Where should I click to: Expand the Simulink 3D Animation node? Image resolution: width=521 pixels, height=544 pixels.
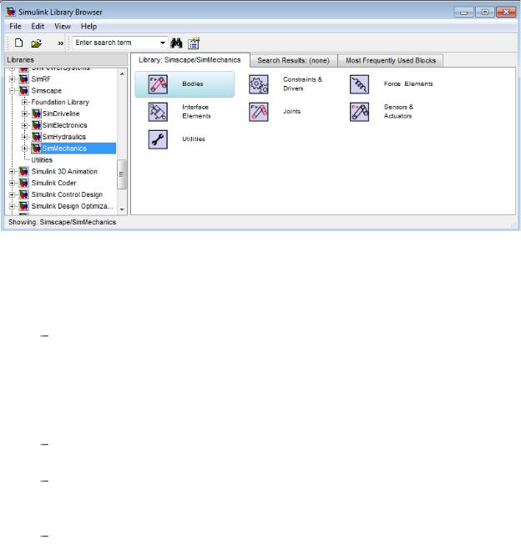pos(13,171)
